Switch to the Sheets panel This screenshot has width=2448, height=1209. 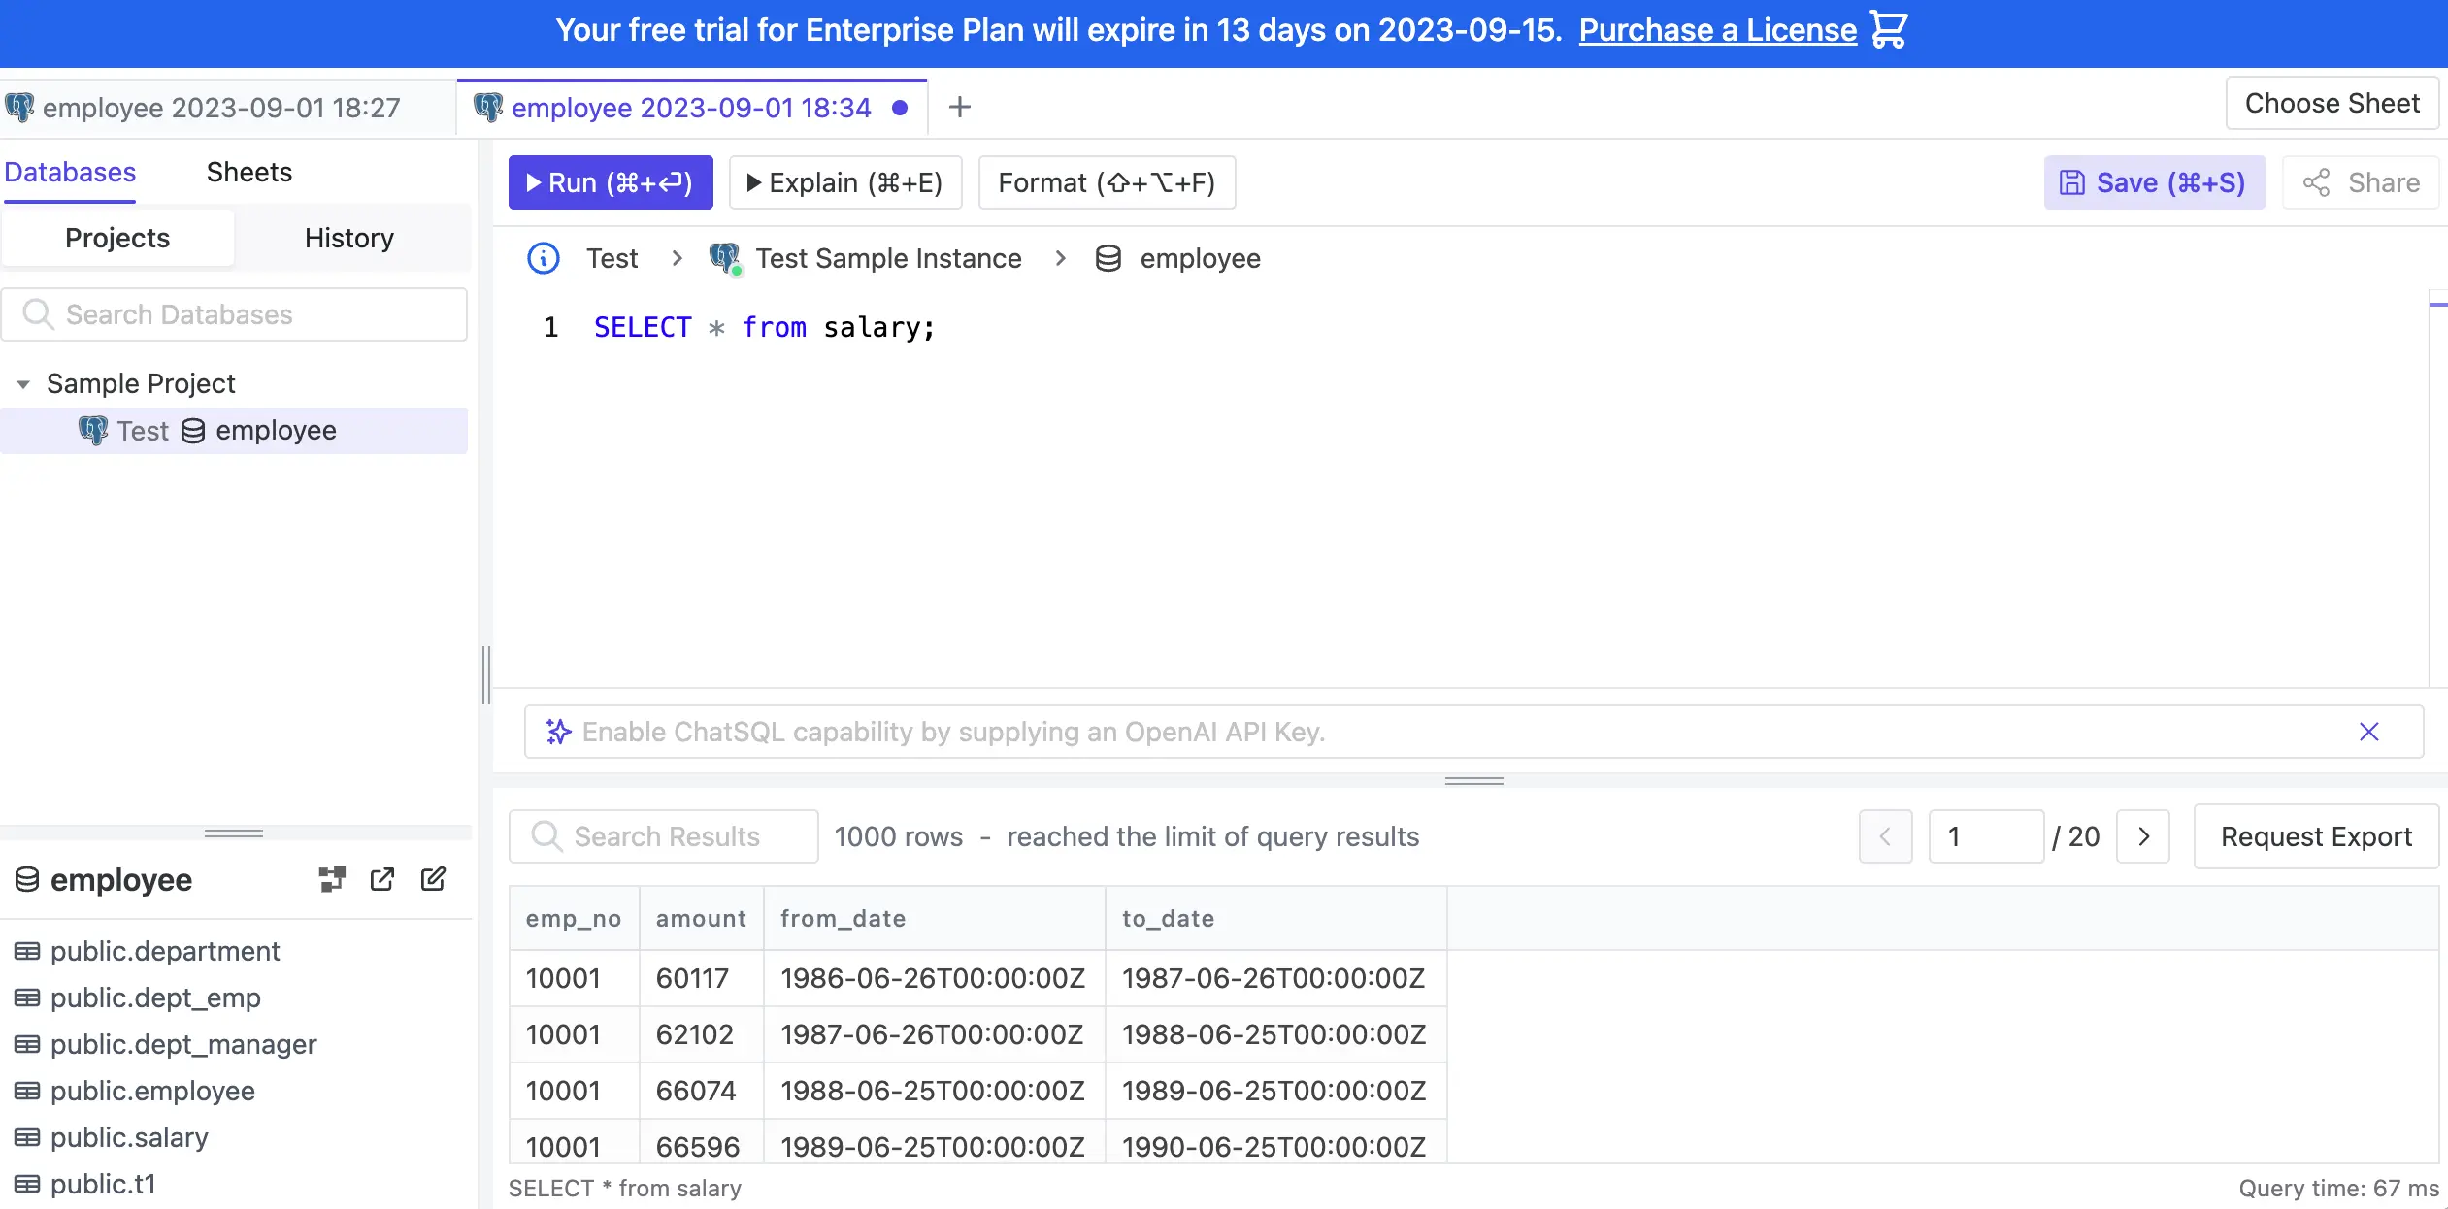[248, 172]
